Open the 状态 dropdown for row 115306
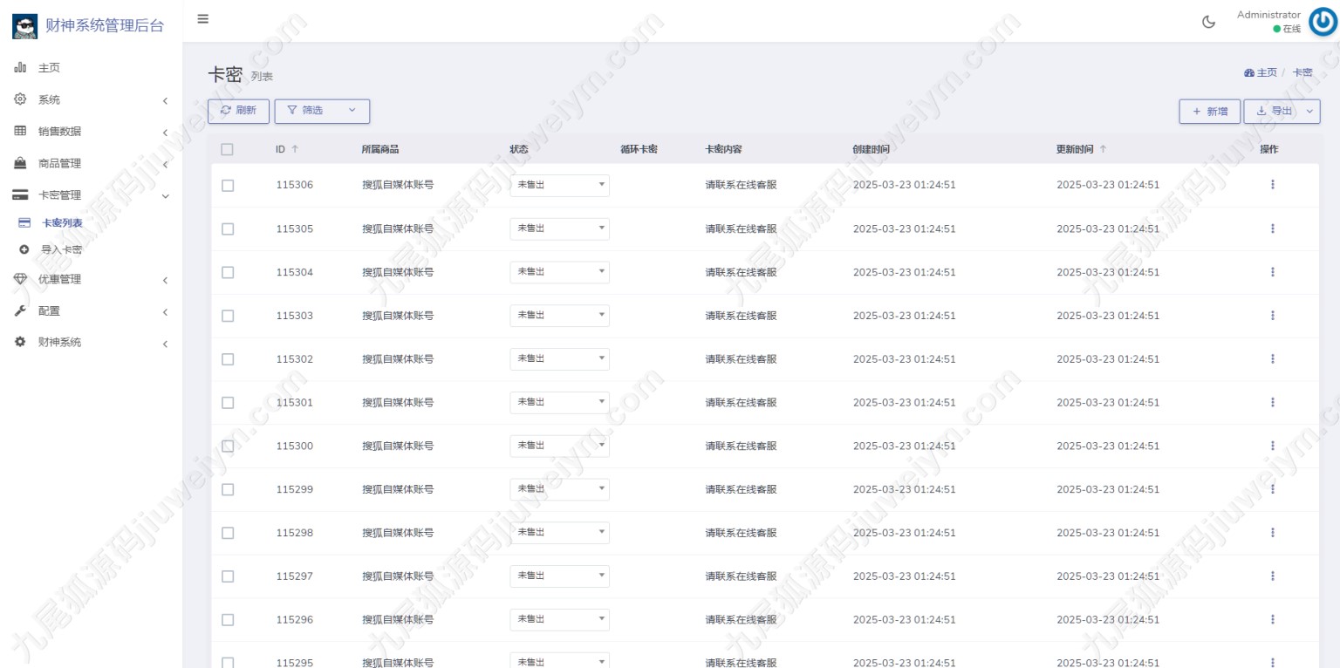 coord(559,185)
